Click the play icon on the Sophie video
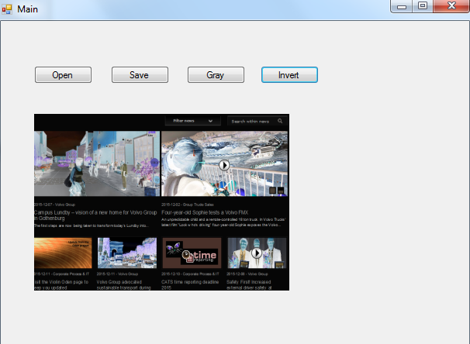Viewport: 470px width, 344px height. pyautogui.click(x=224, y=165)
